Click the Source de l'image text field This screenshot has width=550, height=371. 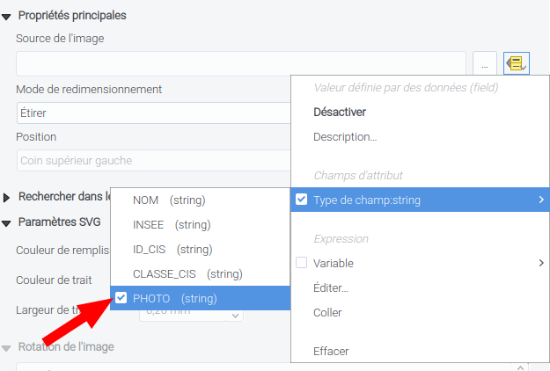[x=240, y=64]
